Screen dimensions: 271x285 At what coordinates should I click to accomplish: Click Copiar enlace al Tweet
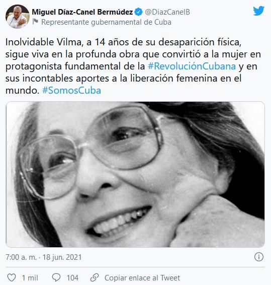pyautogui.click(x=142, y=278)
